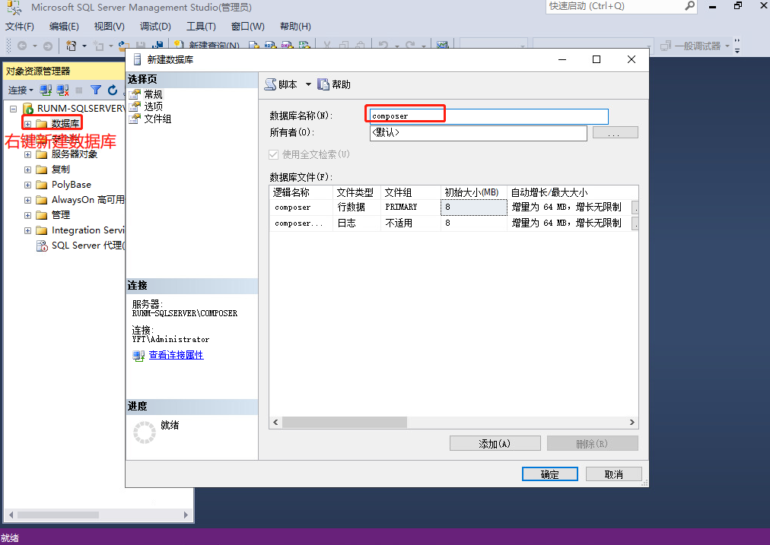Click the Object Explorer horizontal scrollbar thumb

(x=58, y=515)
